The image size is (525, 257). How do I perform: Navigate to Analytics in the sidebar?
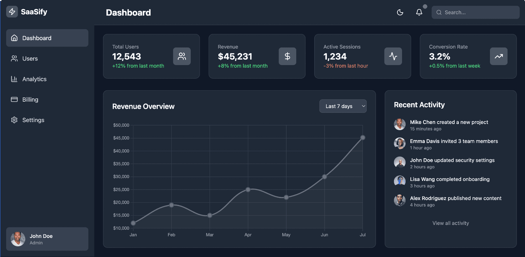34,79
